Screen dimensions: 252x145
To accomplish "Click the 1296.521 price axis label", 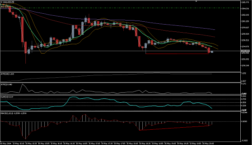I will (245, 40).
